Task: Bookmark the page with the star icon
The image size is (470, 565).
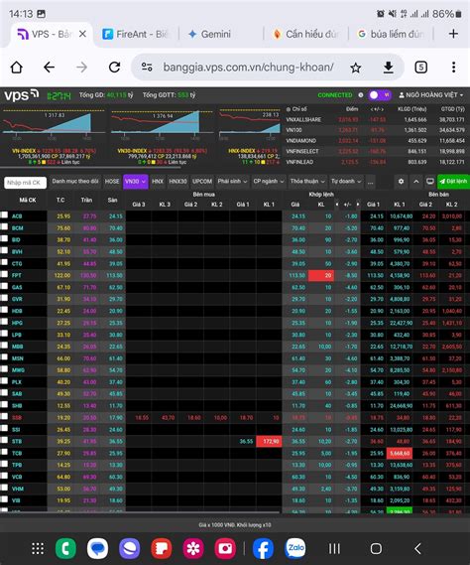Action: [x=356, y=68]
